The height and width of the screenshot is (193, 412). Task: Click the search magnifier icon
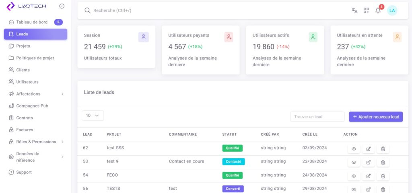tap(87, 10)
